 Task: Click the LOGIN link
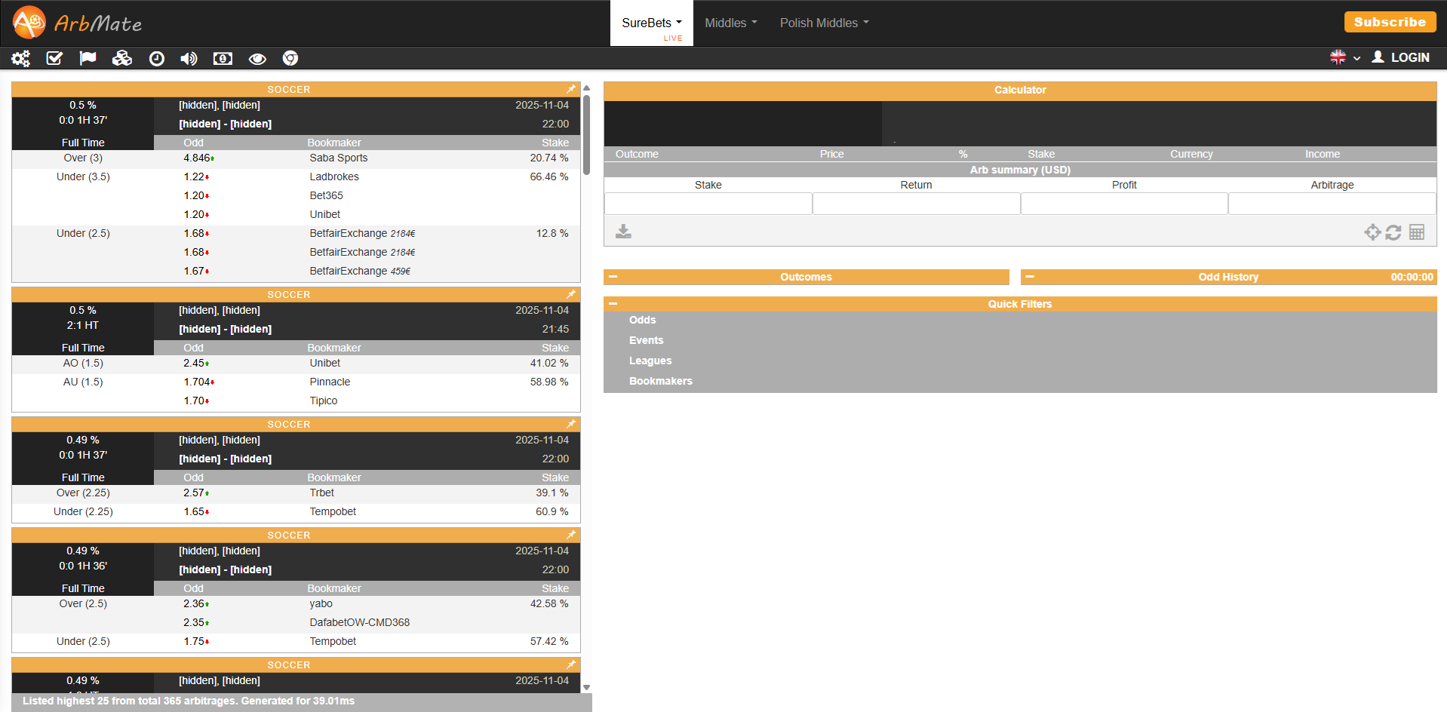pos(1401,57)
